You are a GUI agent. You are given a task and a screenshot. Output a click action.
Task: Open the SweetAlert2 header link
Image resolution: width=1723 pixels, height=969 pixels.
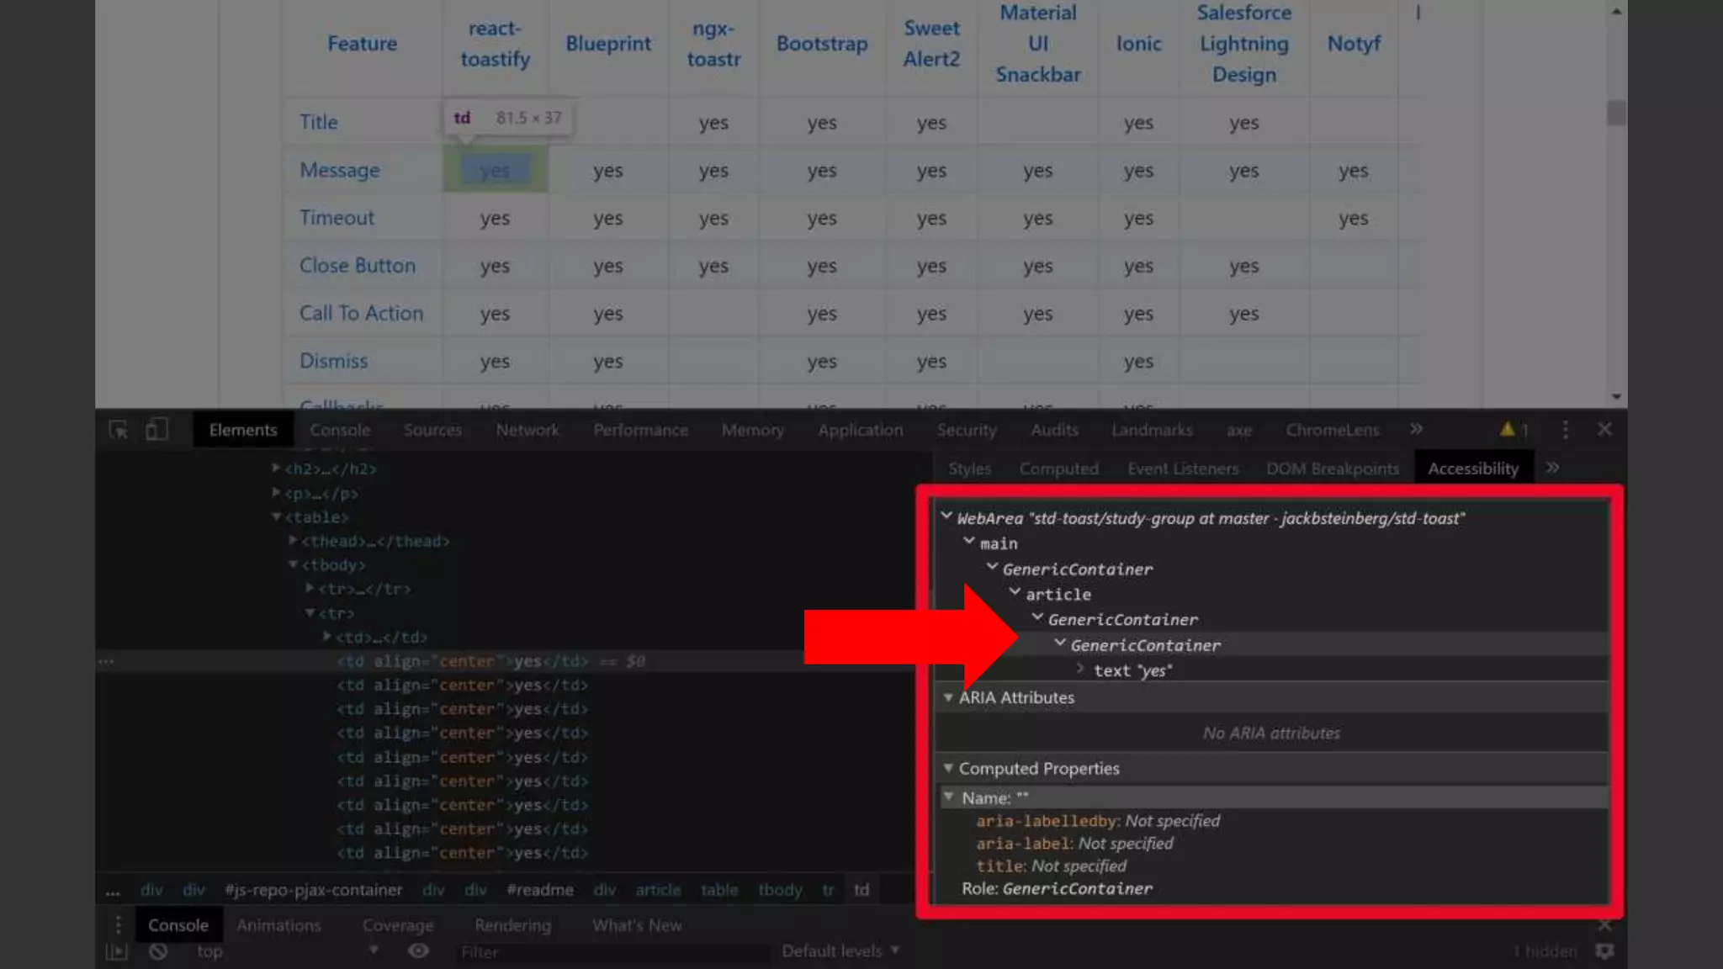931,44
